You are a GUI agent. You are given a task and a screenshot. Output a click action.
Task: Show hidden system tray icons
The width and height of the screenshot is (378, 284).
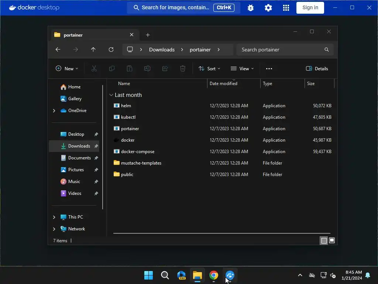coord(300,275)
